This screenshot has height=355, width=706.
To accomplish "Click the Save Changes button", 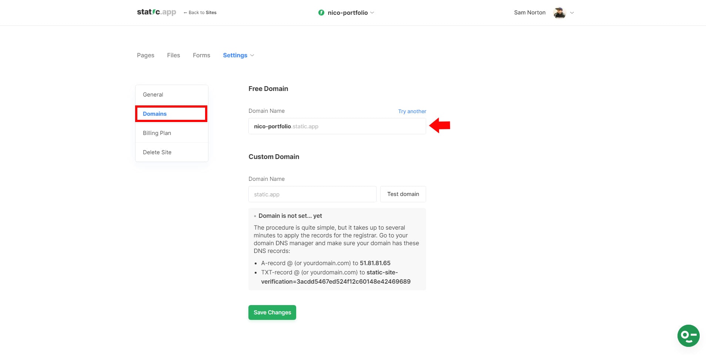I will 272,312.
